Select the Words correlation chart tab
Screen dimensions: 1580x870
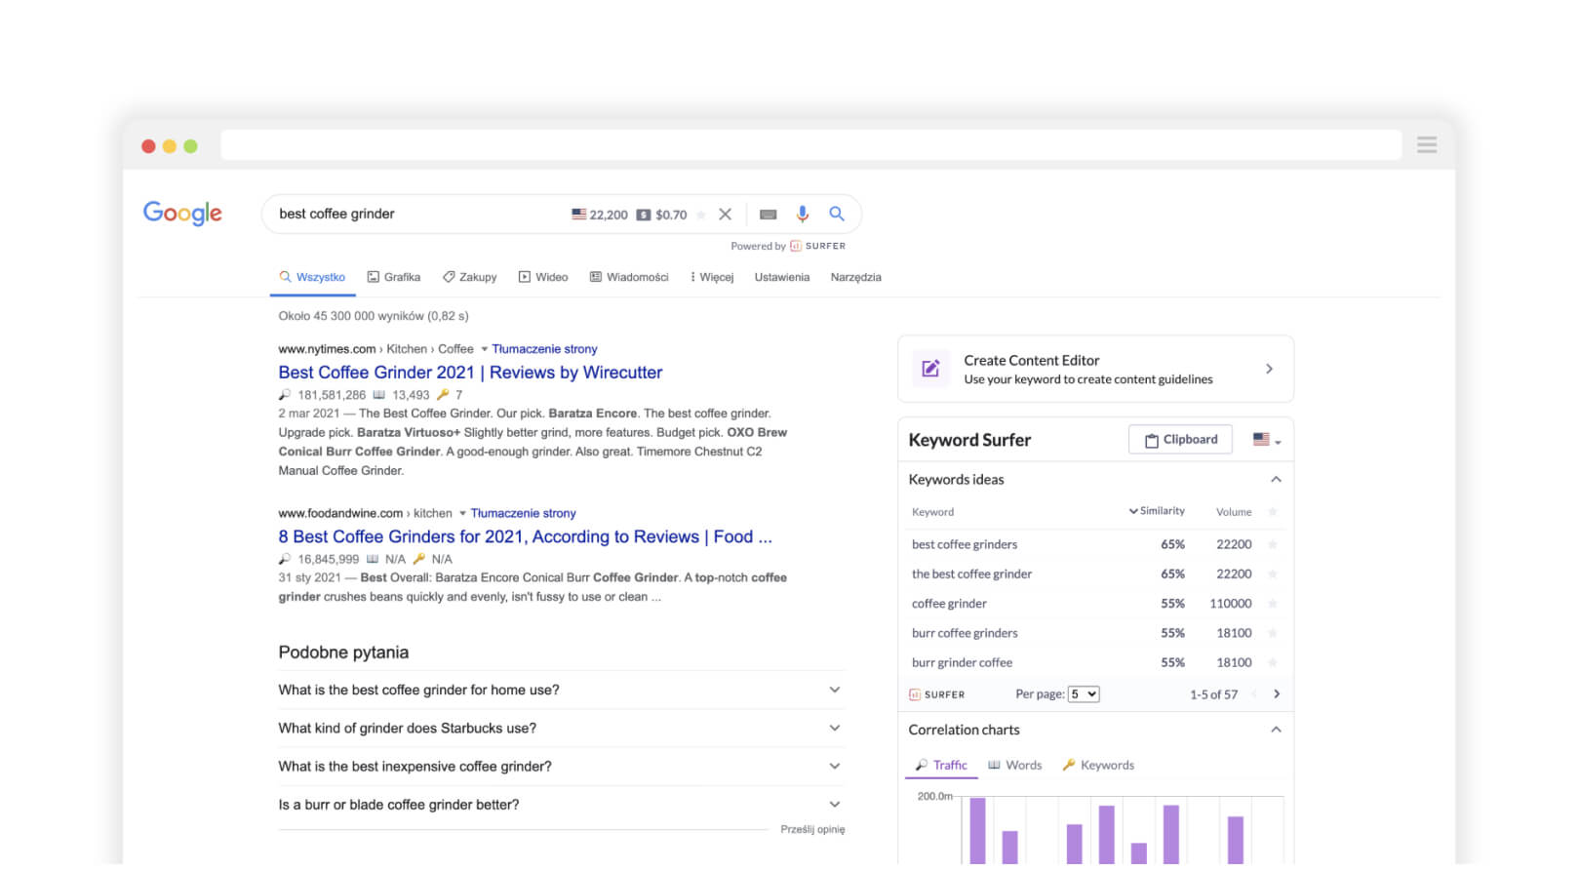tap(1014, 766)
